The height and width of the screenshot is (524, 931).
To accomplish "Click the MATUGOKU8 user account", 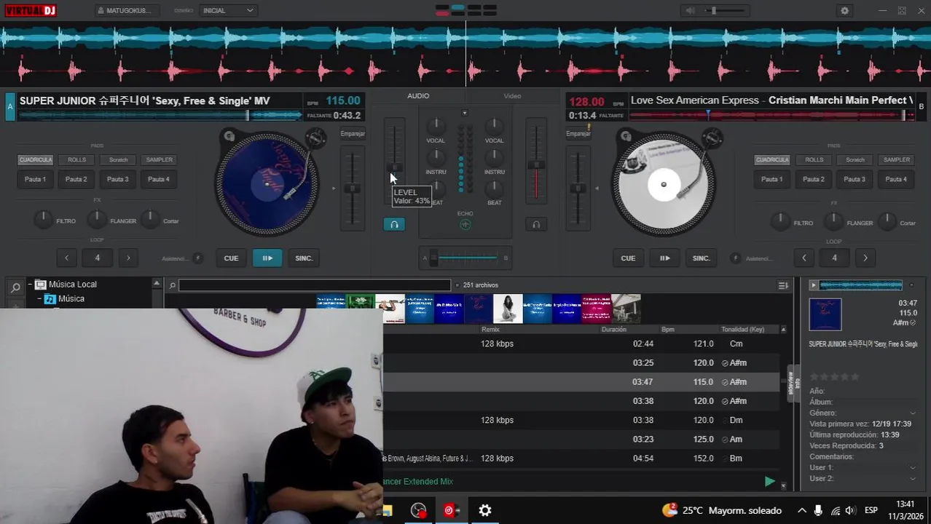I will [127, 10].
